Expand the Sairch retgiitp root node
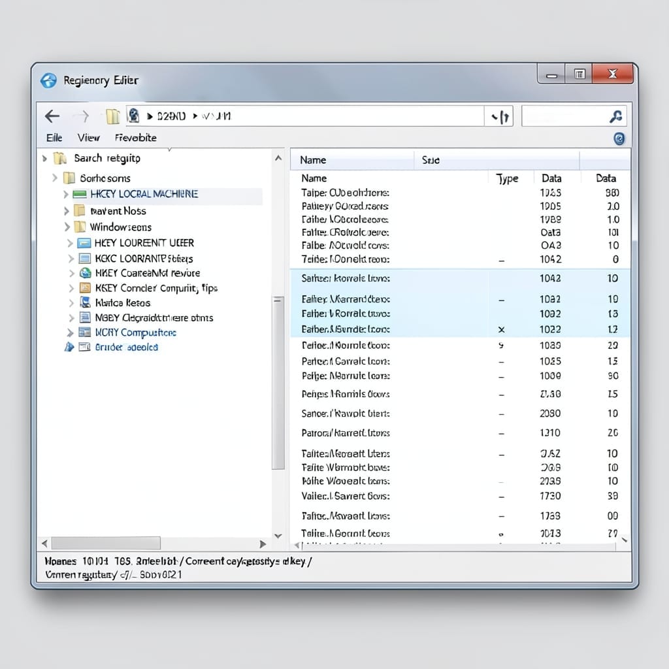 (45, 159)
